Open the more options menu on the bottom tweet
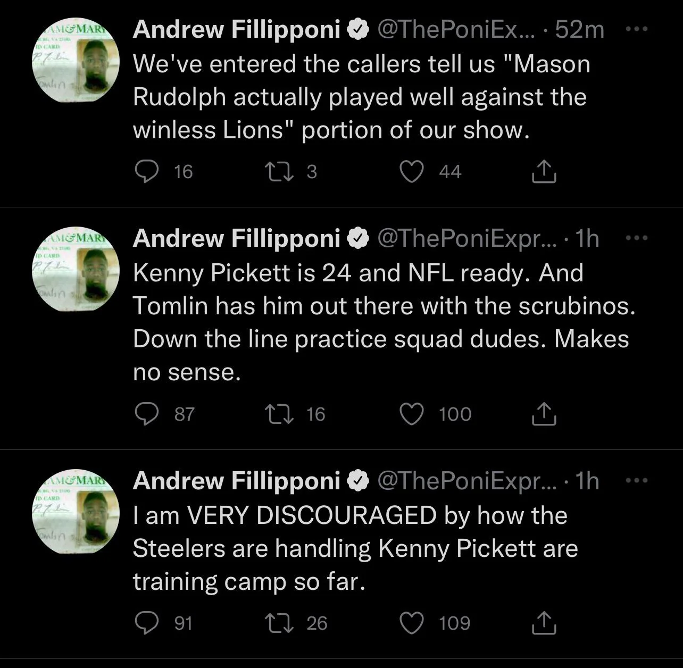 pos(637,479)
